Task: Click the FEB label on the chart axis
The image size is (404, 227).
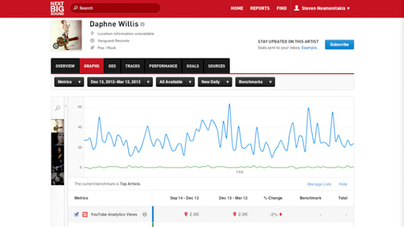Action: click(240, 172)
